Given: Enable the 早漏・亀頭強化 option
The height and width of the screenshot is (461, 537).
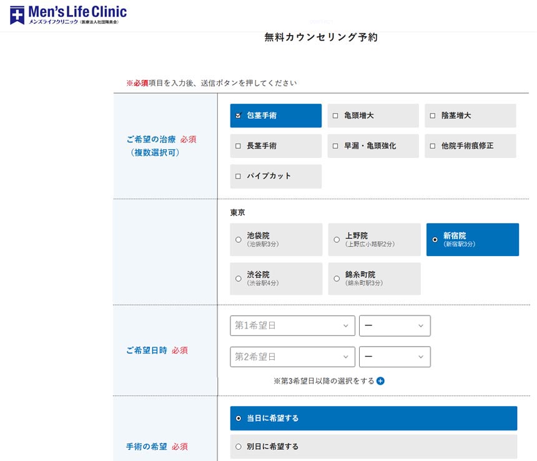Looking at the screenshot, I should (335, 146).
